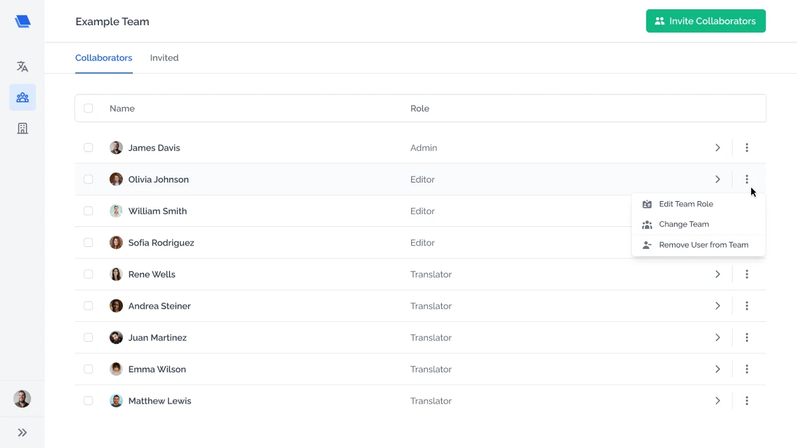Click the Role column header

pos(420,108)
